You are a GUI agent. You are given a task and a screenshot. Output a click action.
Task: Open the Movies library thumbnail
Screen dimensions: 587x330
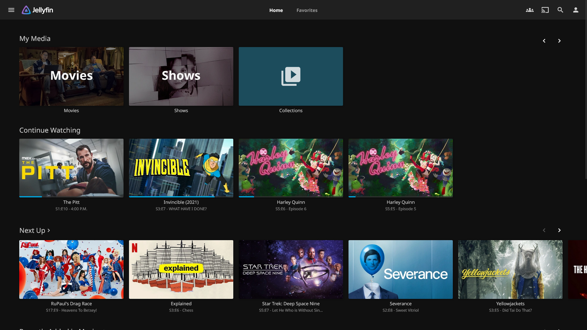pyautogui.click(x=71, y=76)
